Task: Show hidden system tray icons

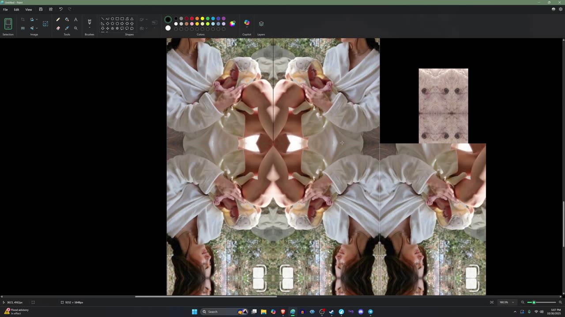Action: 515,312
